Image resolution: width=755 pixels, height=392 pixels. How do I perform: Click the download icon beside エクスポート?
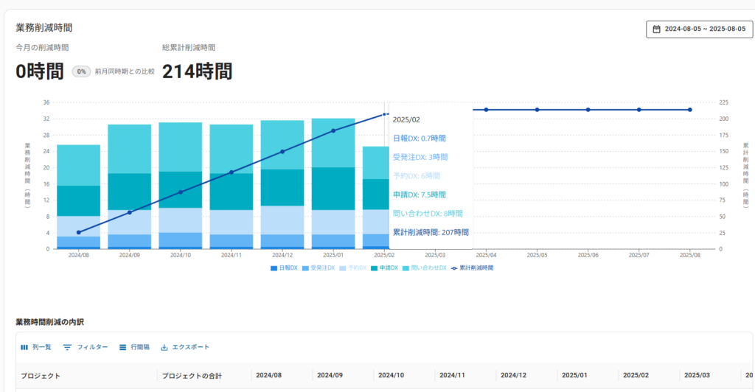(x=164, y=347)
